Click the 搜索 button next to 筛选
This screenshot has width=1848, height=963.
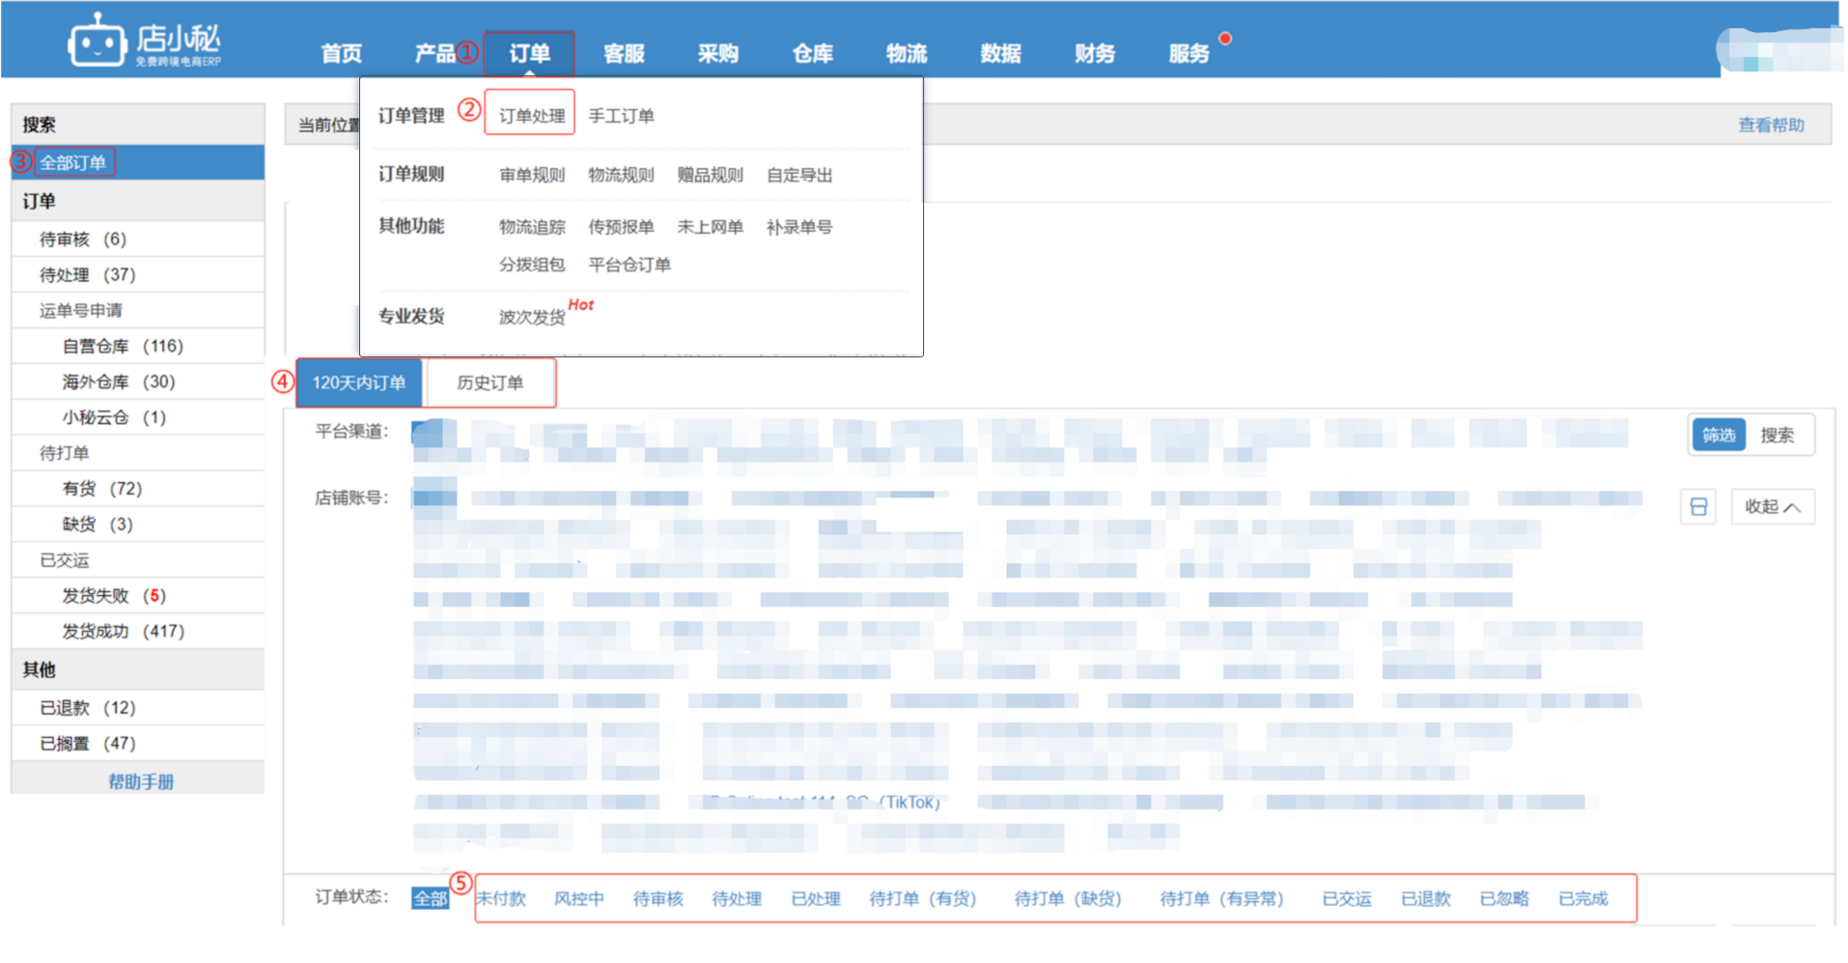click(x=1777, y=435)
